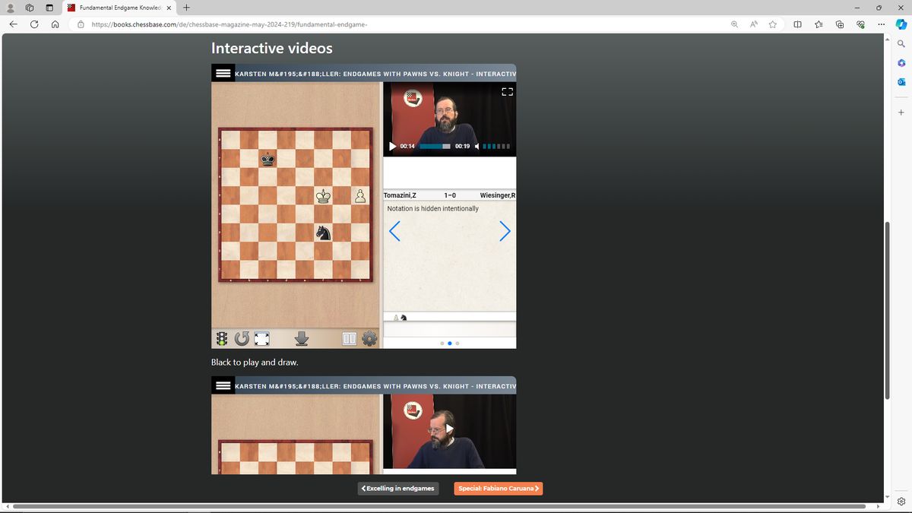Go to the next move with the right arrow
This screenshot has height=513, width=912.
click(505, 231)
